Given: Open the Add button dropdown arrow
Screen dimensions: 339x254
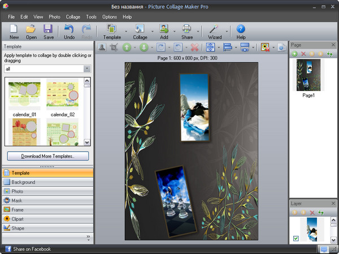Looking at the screenshot, I should pos(175,32).
